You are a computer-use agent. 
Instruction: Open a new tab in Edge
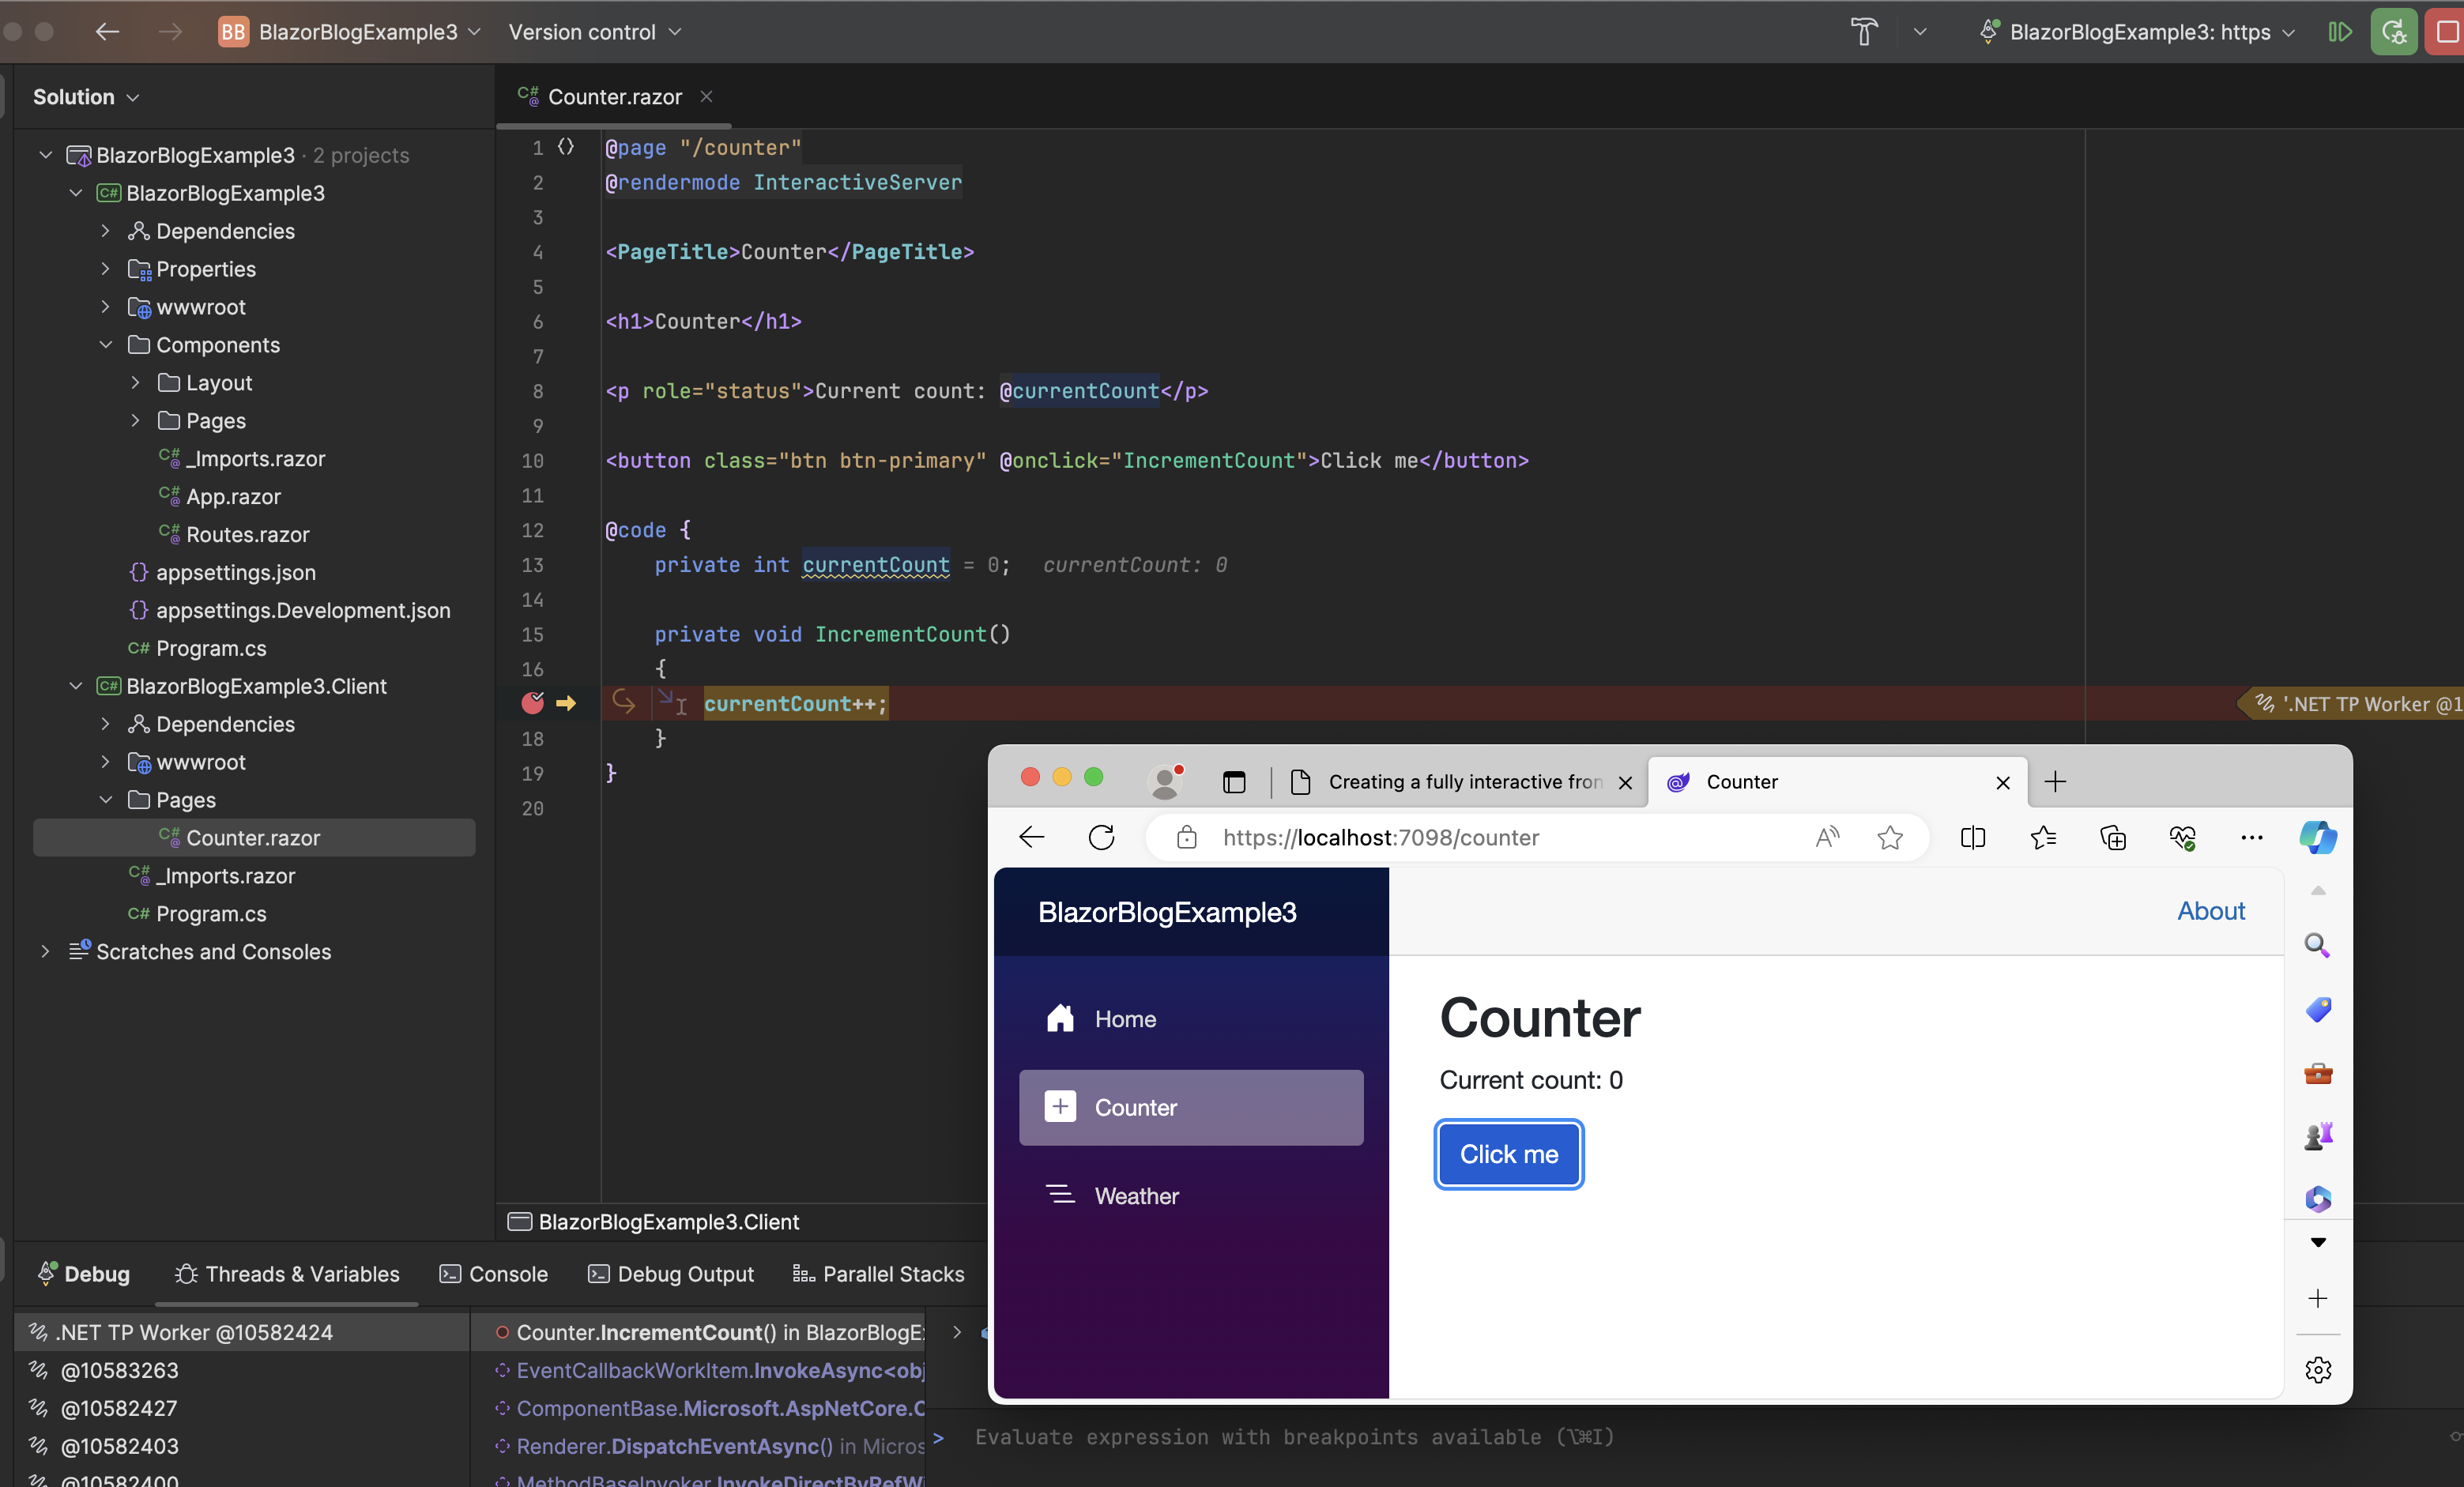click(x=2055, y=781)
